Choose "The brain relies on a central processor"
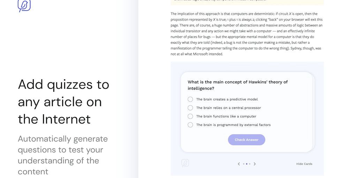This screenshot has height=178, width=357. click(190, 108)
